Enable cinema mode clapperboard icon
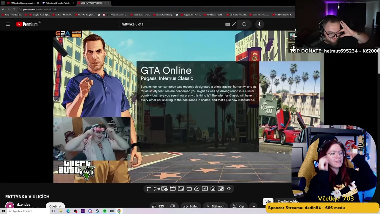380x214 pixels. [x=173, y=188]
